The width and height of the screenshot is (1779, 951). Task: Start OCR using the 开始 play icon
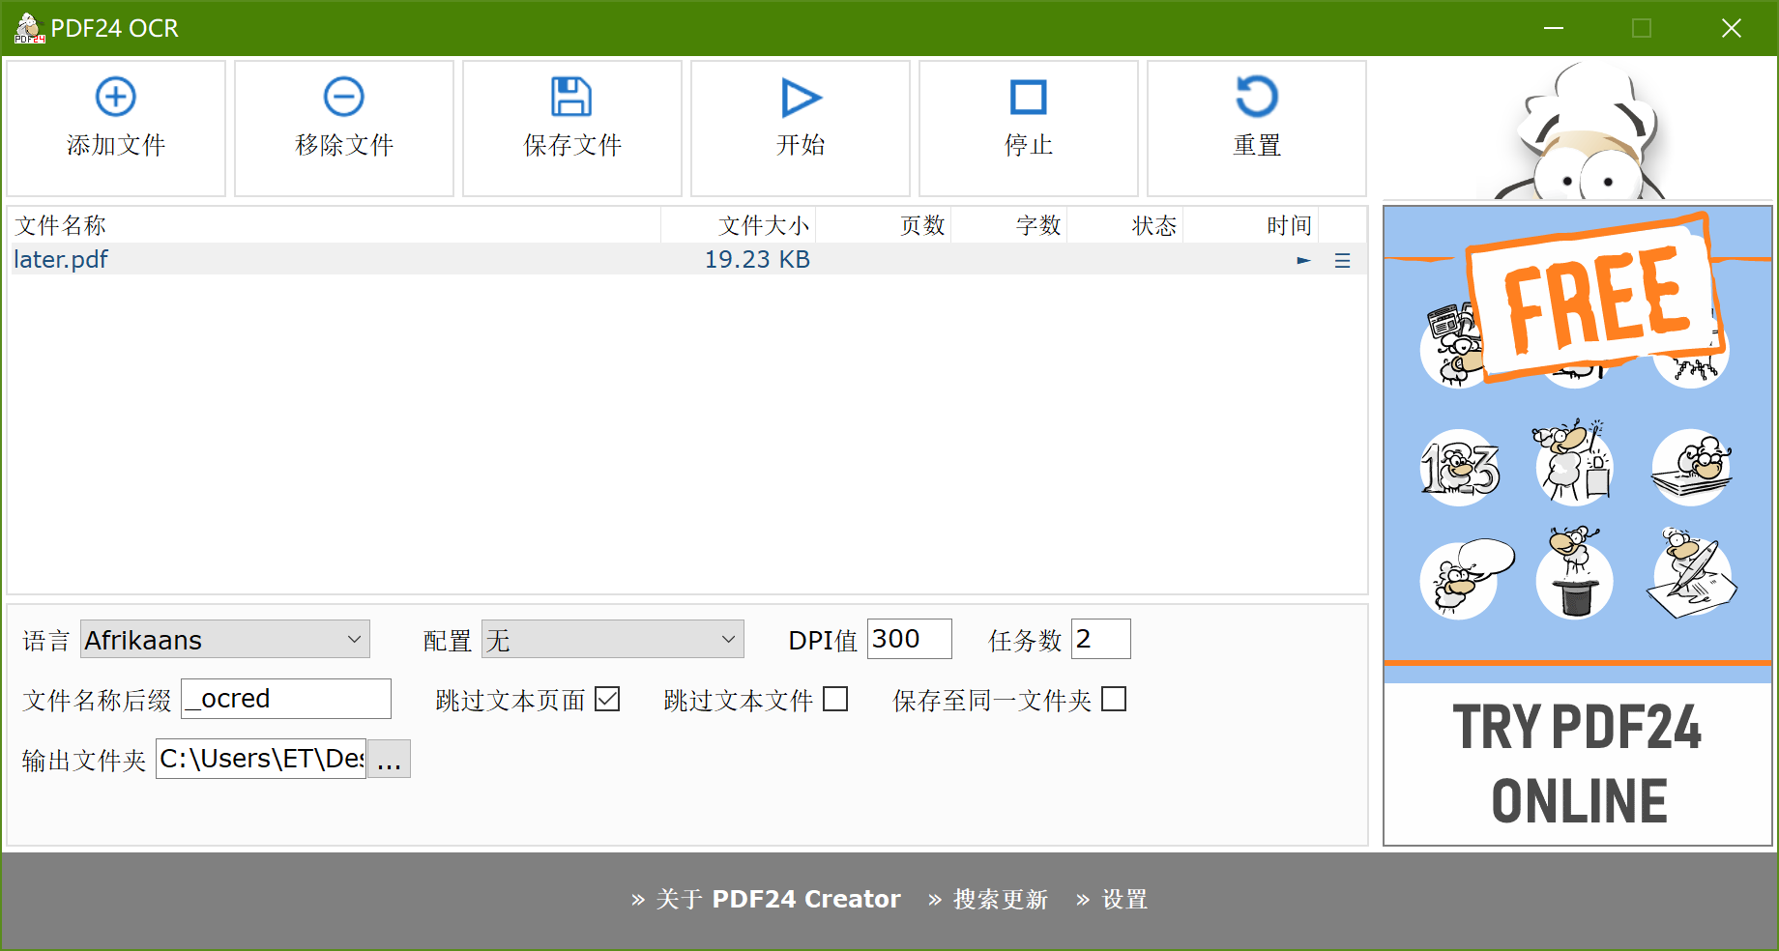pos(800,97)
